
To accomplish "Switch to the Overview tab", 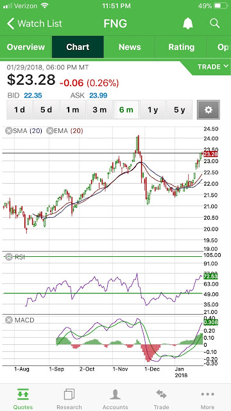I will coord(26,47).
